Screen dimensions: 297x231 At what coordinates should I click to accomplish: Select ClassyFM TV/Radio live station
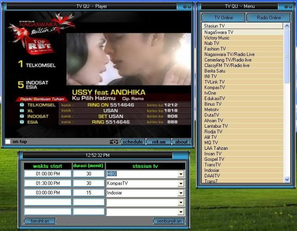pyautogui.click(x=243, y=65)
